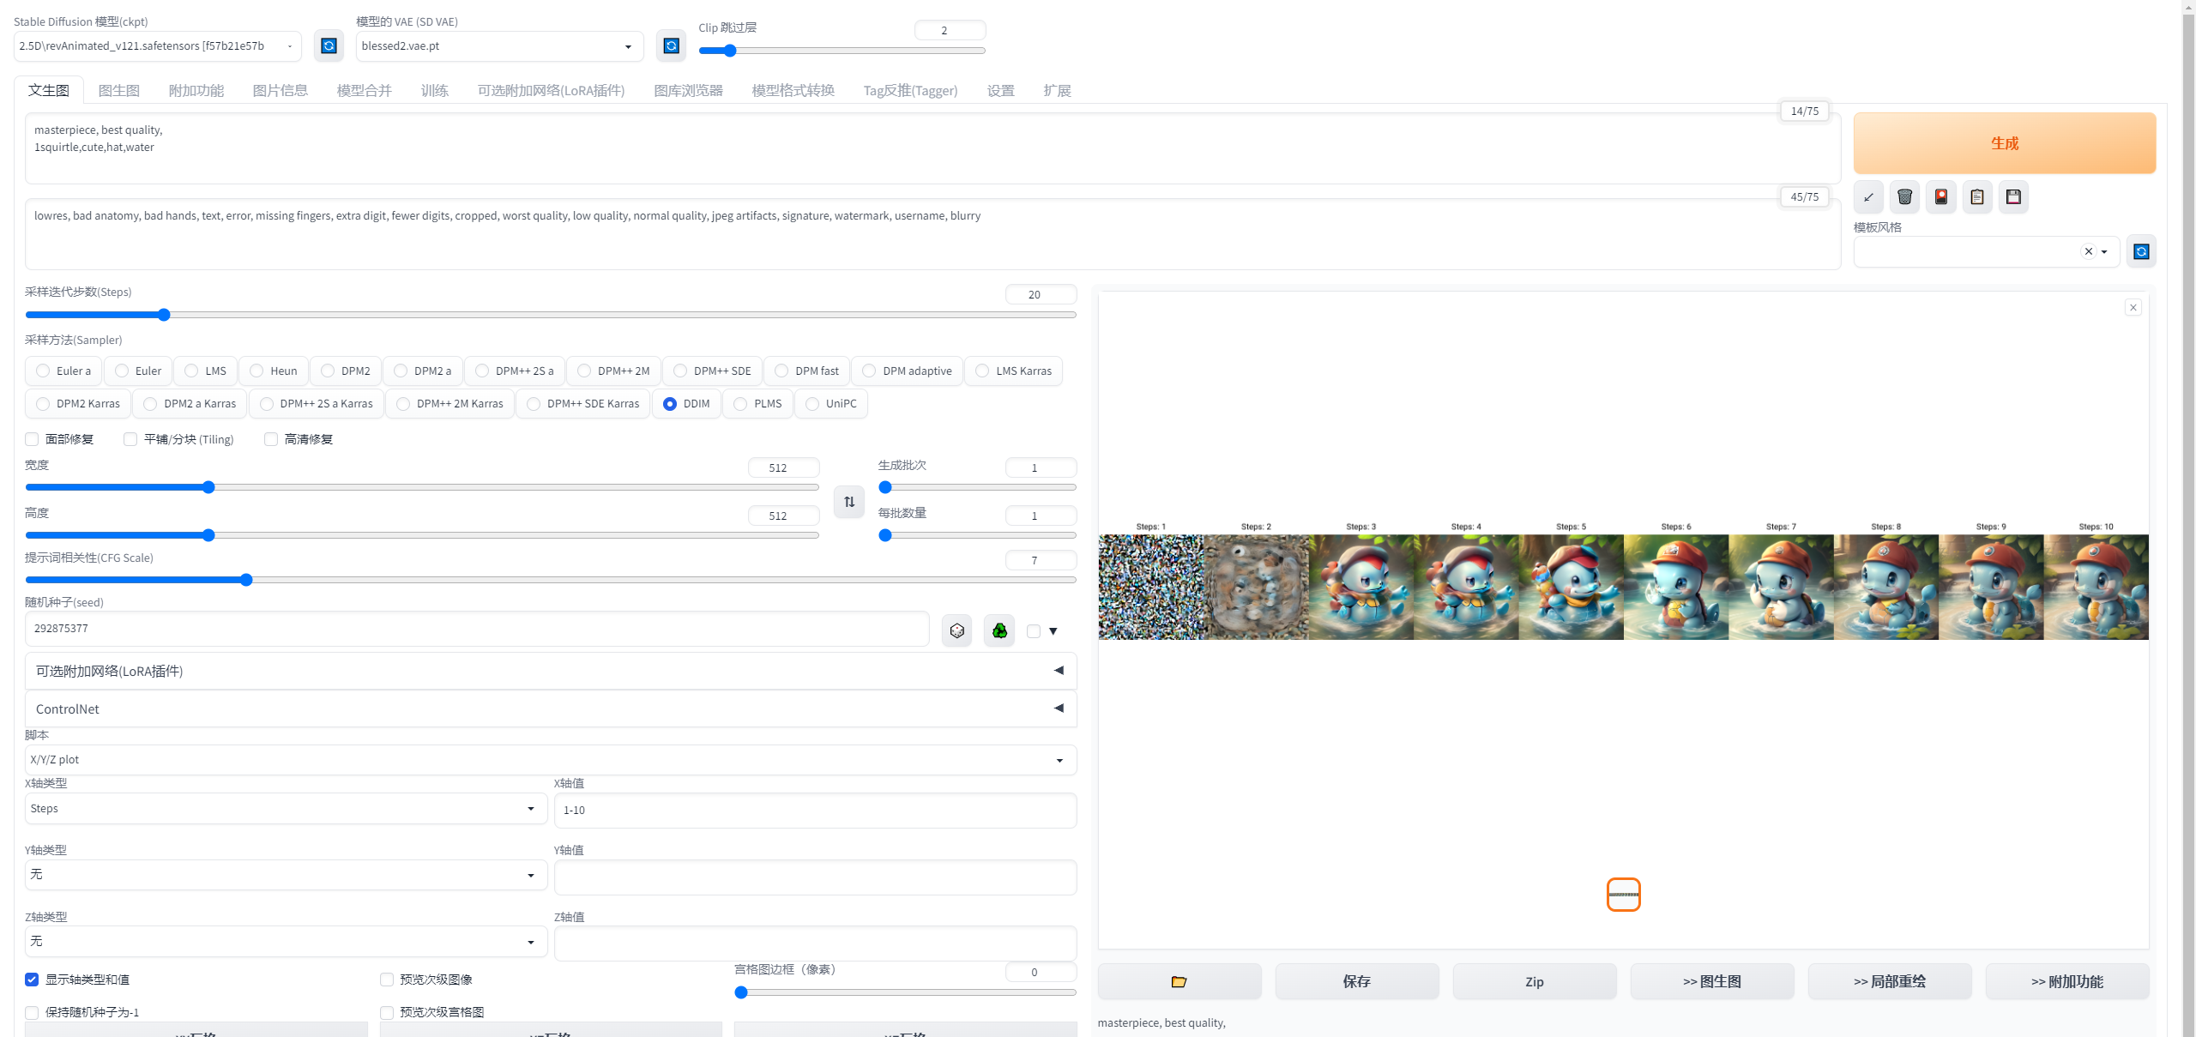Open the X axis type Steps dropdown
The height and width of the screenshot is (1037, 2196).
tap(287, 809)
